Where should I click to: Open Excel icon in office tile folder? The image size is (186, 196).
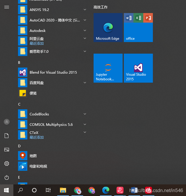(x=138, y=18)
